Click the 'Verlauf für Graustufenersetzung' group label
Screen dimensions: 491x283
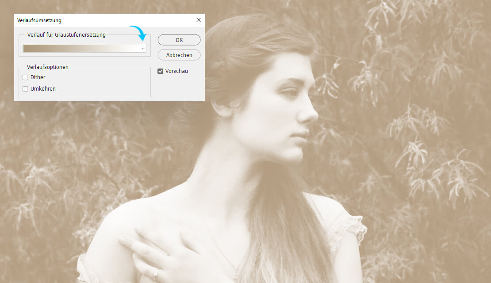coord(66,35)
